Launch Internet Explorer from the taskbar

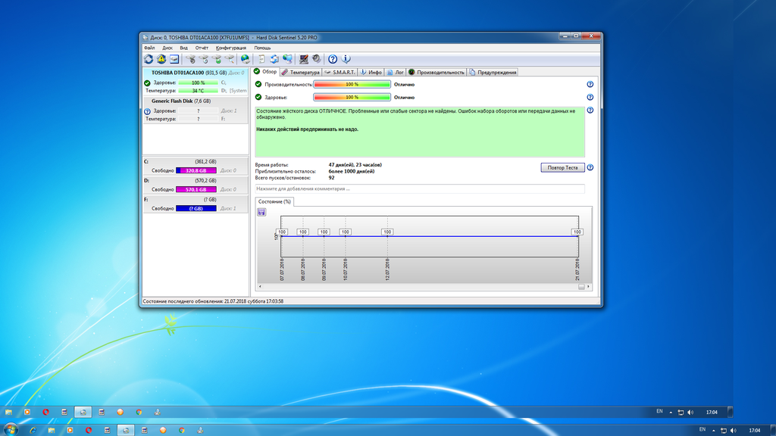pyautogui.click(x=33, y=430)
